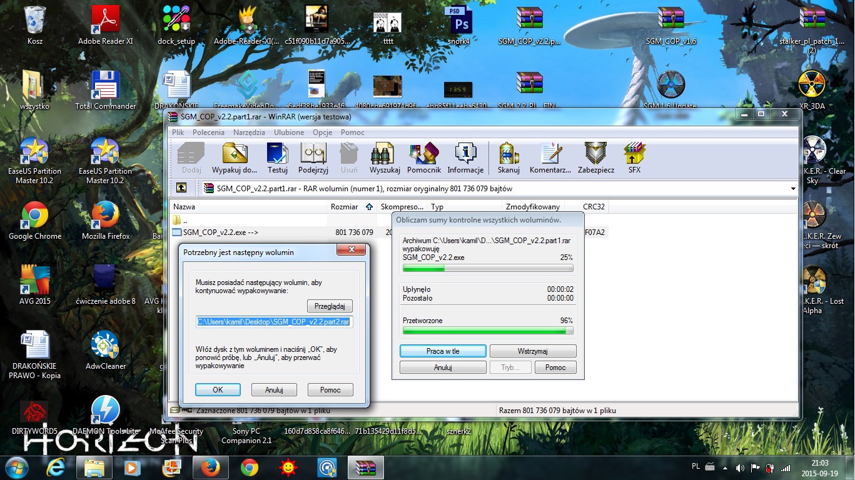
Task: Open Narzędzia menu
Action: 249,132
